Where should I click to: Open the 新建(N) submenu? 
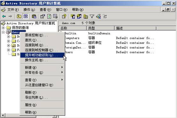(x=42, y=67)
